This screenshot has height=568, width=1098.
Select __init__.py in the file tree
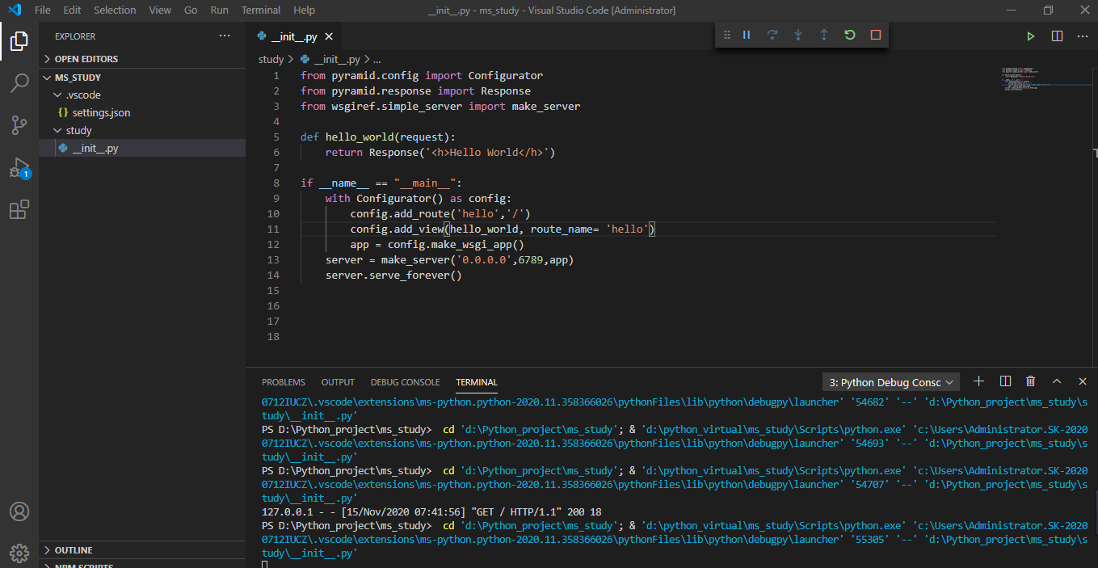click(x=142, y=148)
